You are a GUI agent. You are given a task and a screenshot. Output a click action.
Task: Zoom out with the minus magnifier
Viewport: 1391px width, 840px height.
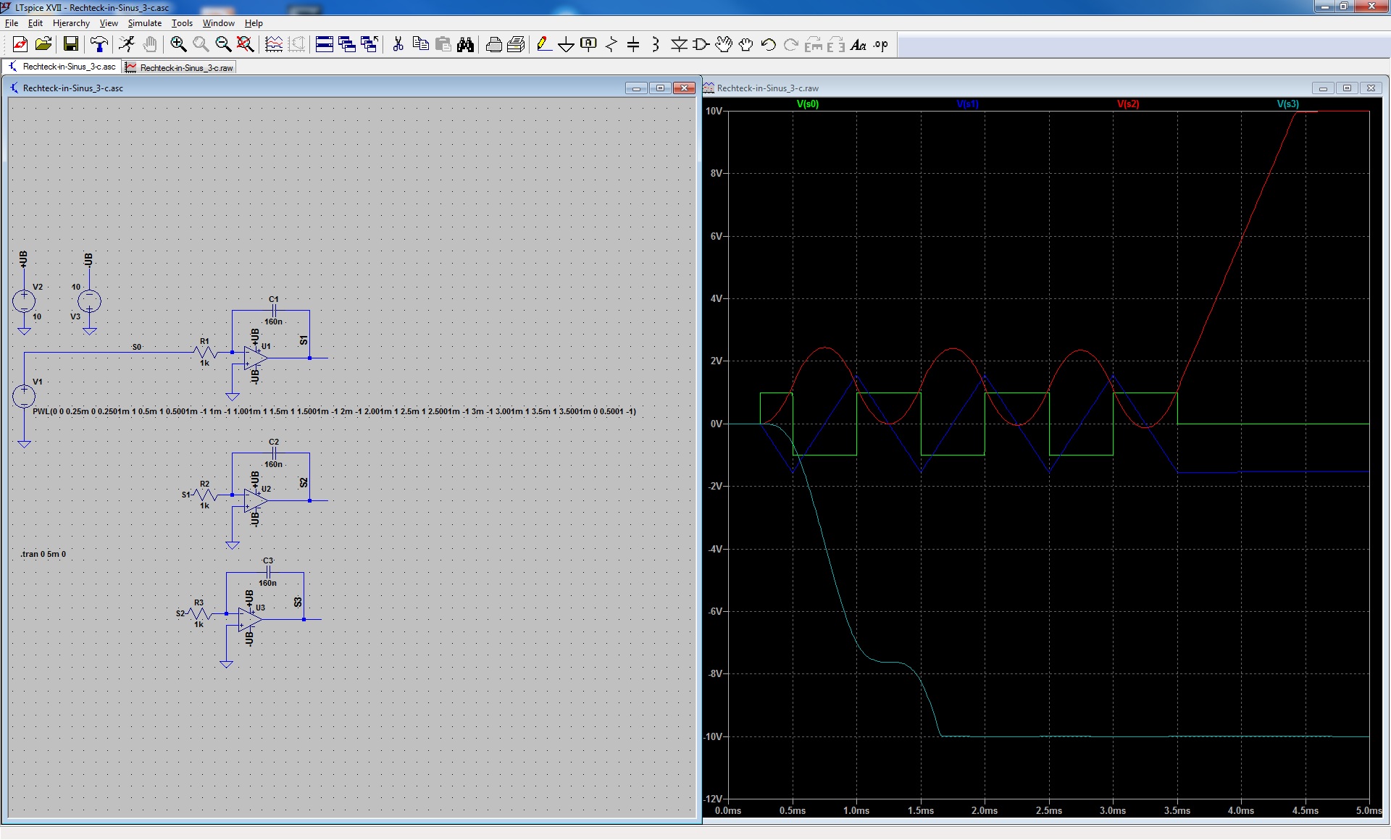point(223,45)
